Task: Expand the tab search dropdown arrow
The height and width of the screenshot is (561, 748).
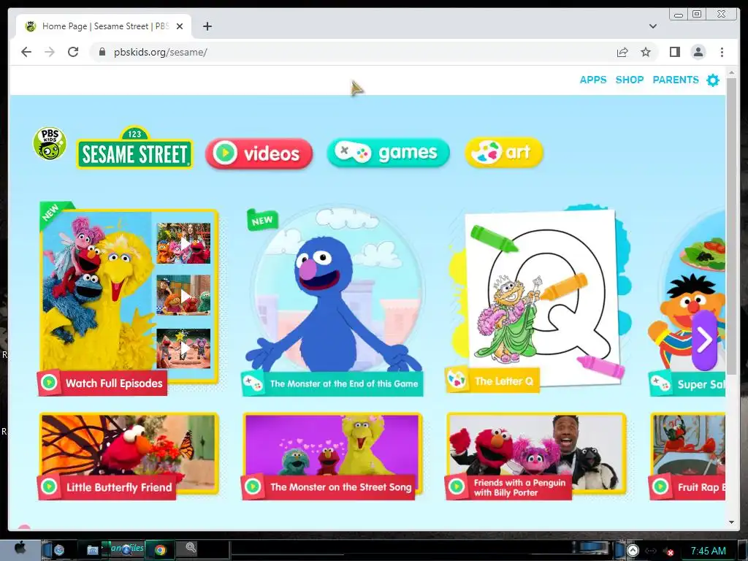Action: pyautogui.click(x=653, y=26)
